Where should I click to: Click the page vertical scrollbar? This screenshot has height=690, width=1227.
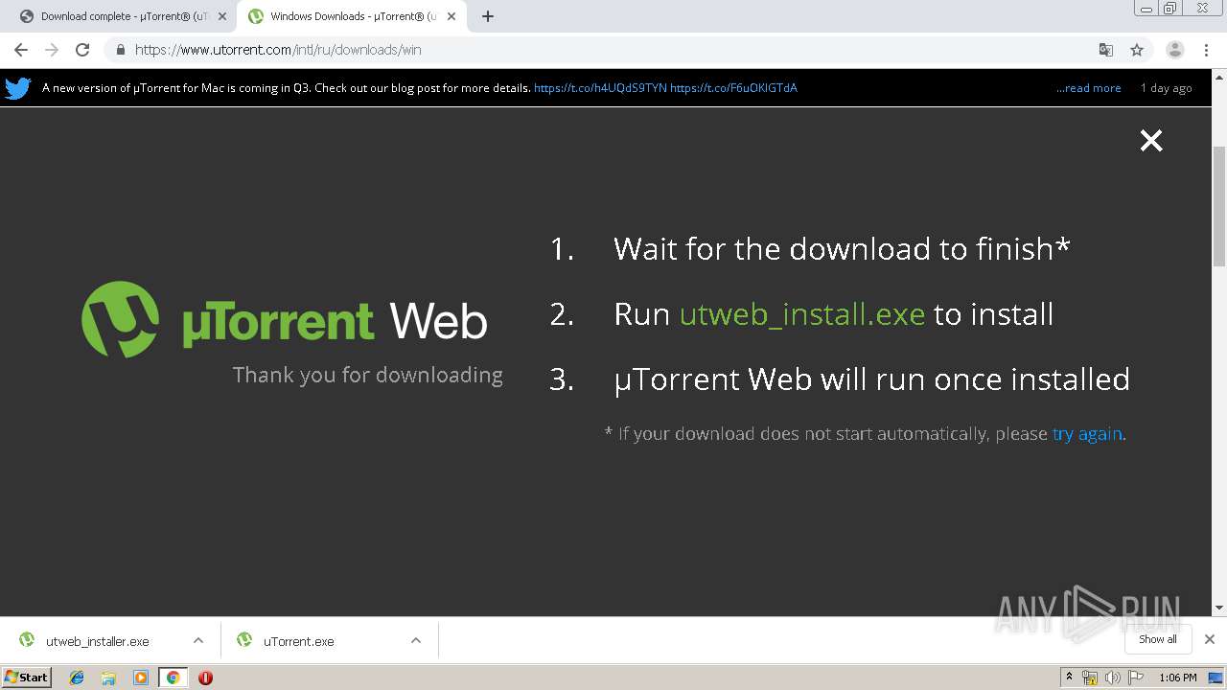click(1219, 206)
